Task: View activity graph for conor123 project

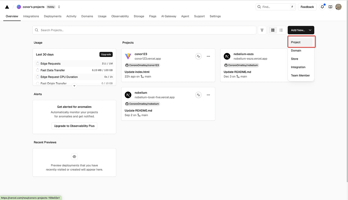Action: [198, 56]
